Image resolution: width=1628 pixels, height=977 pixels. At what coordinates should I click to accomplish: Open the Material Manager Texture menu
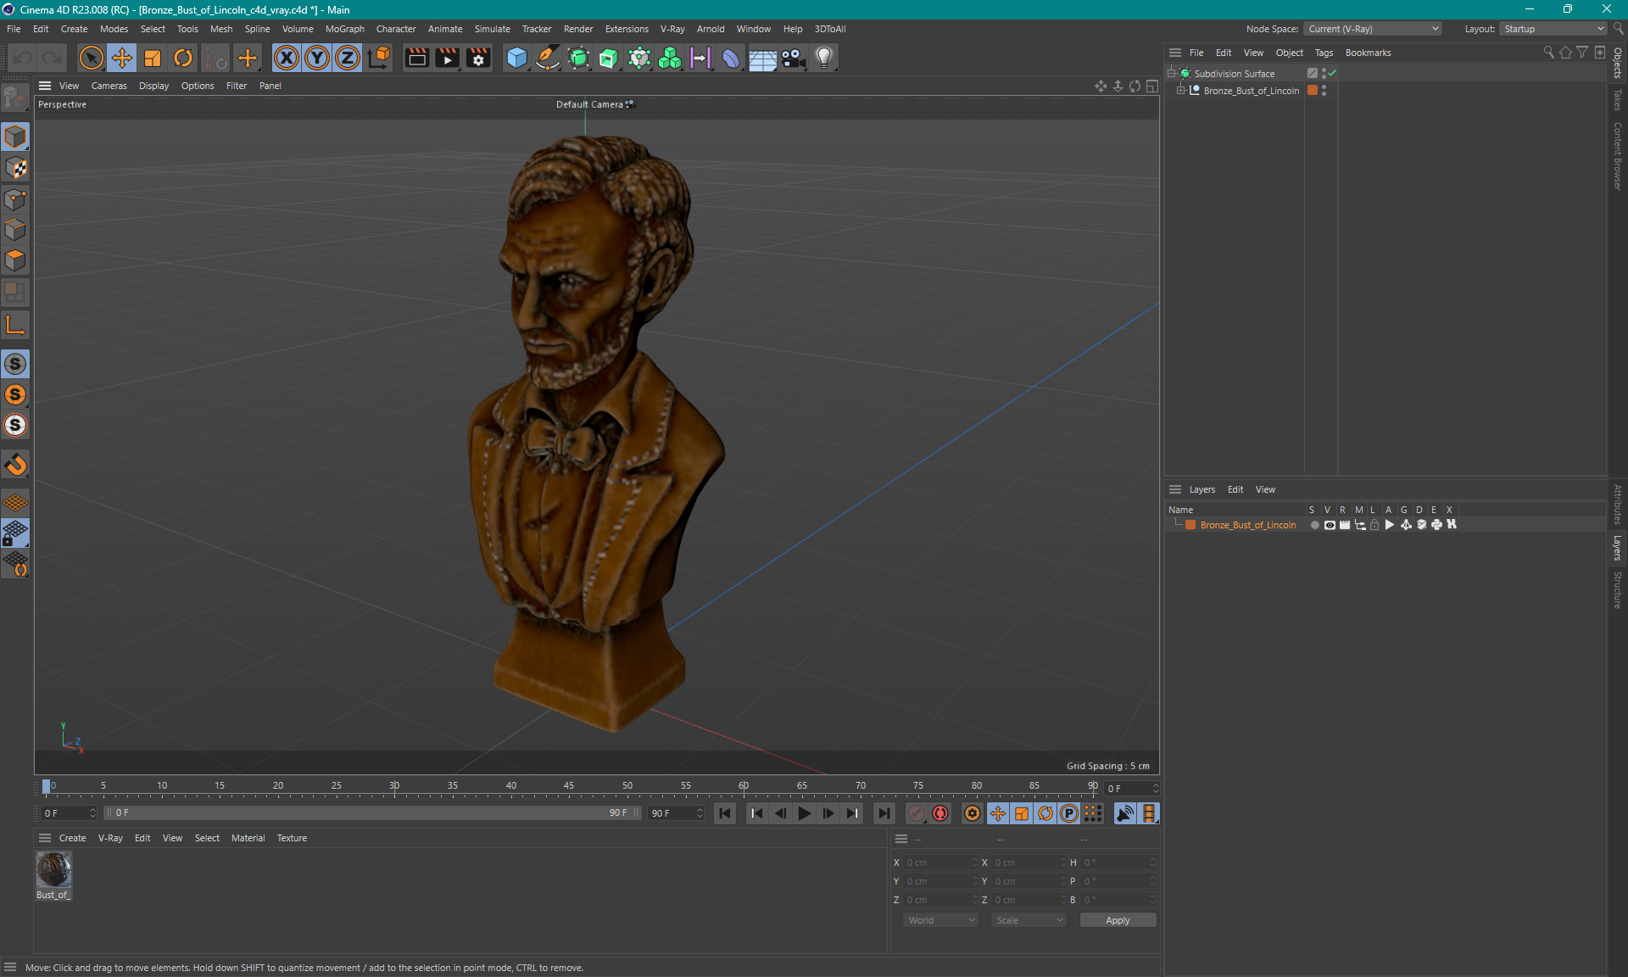pos(292,838)
